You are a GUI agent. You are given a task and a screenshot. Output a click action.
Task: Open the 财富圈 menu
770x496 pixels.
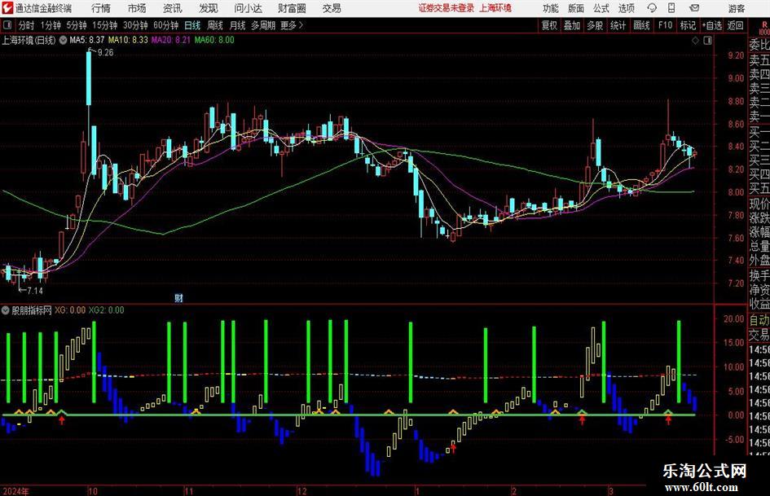click(x=292, y=8)
